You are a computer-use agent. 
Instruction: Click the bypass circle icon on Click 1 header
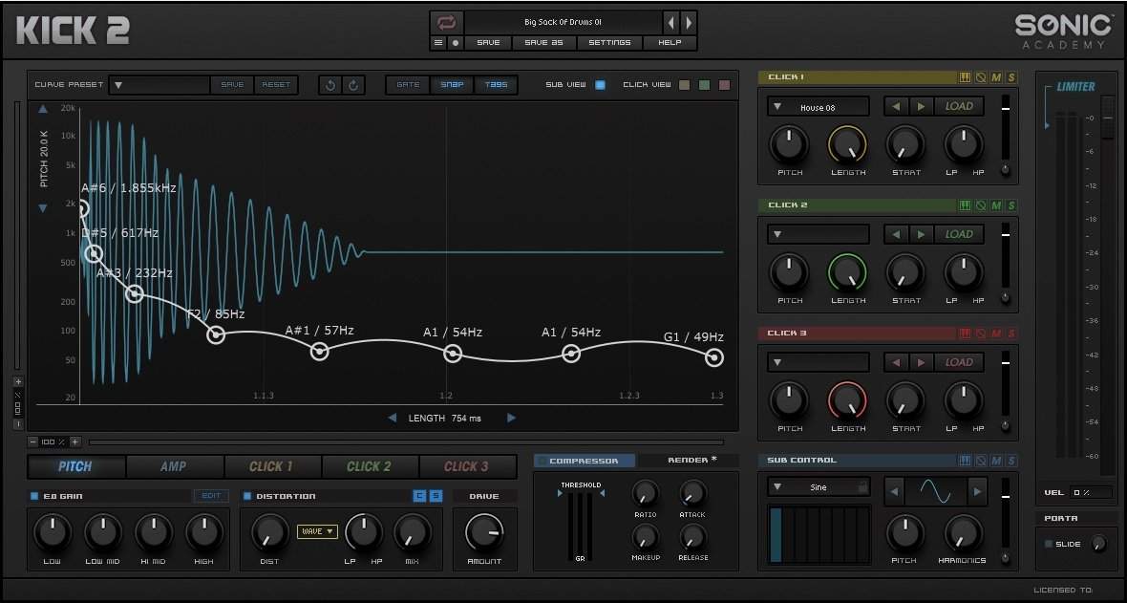[x=981, y=77]
